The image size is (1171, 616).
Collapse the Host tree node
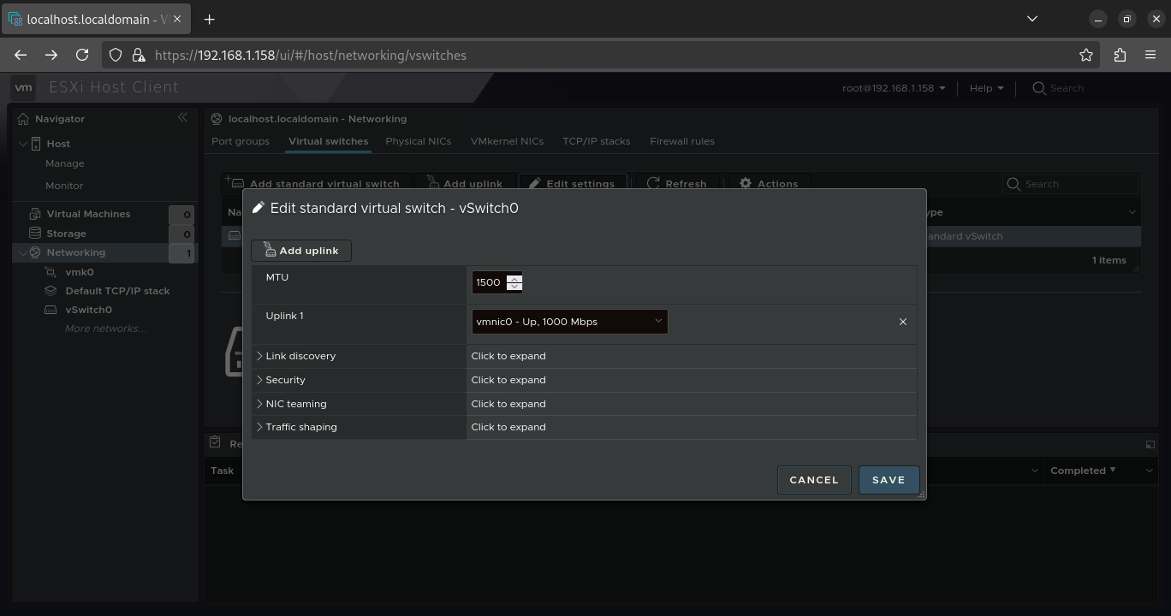click(x=23, y=144)
